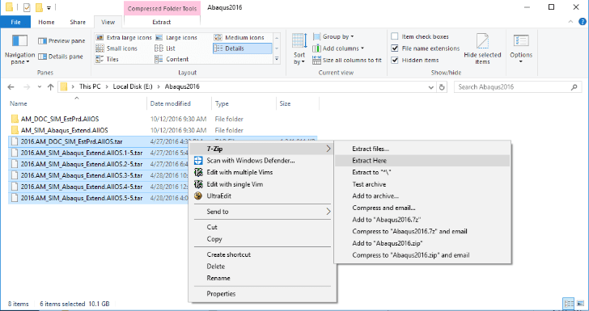589x311 pixels.
Task: Switch to the Home tab
Action: click(x=46, y=22)
